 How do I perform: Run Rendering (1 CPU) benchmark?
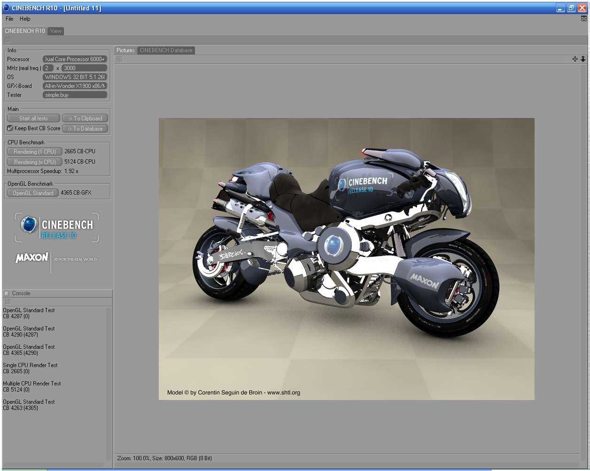tap(35, 152)
